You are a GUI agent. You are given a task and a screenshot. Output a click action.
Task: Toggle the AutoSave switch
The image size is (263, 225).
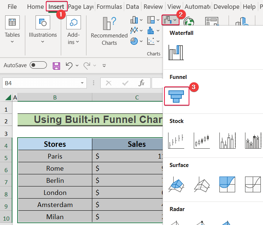click(38, 65)
